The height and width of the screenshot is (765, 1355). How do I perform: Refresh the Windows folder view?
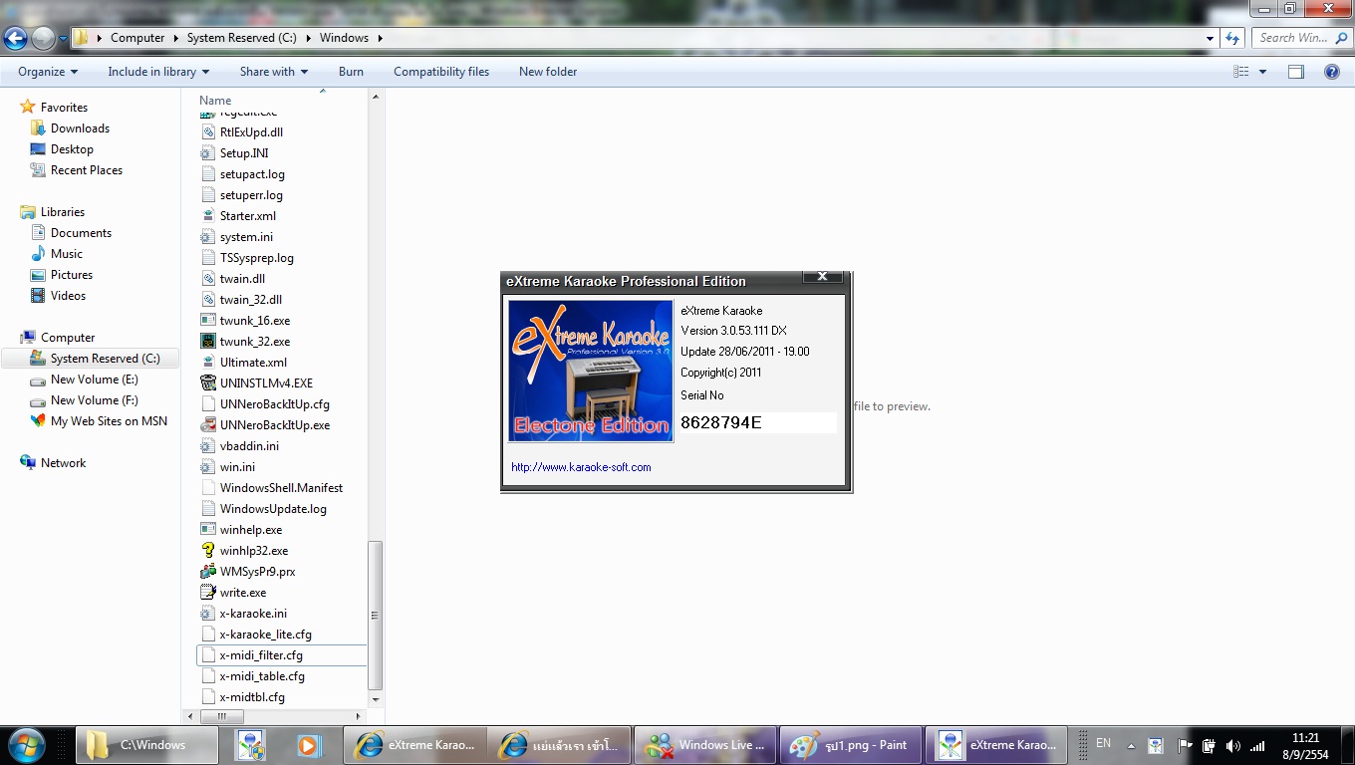(x=1232, y=38)
